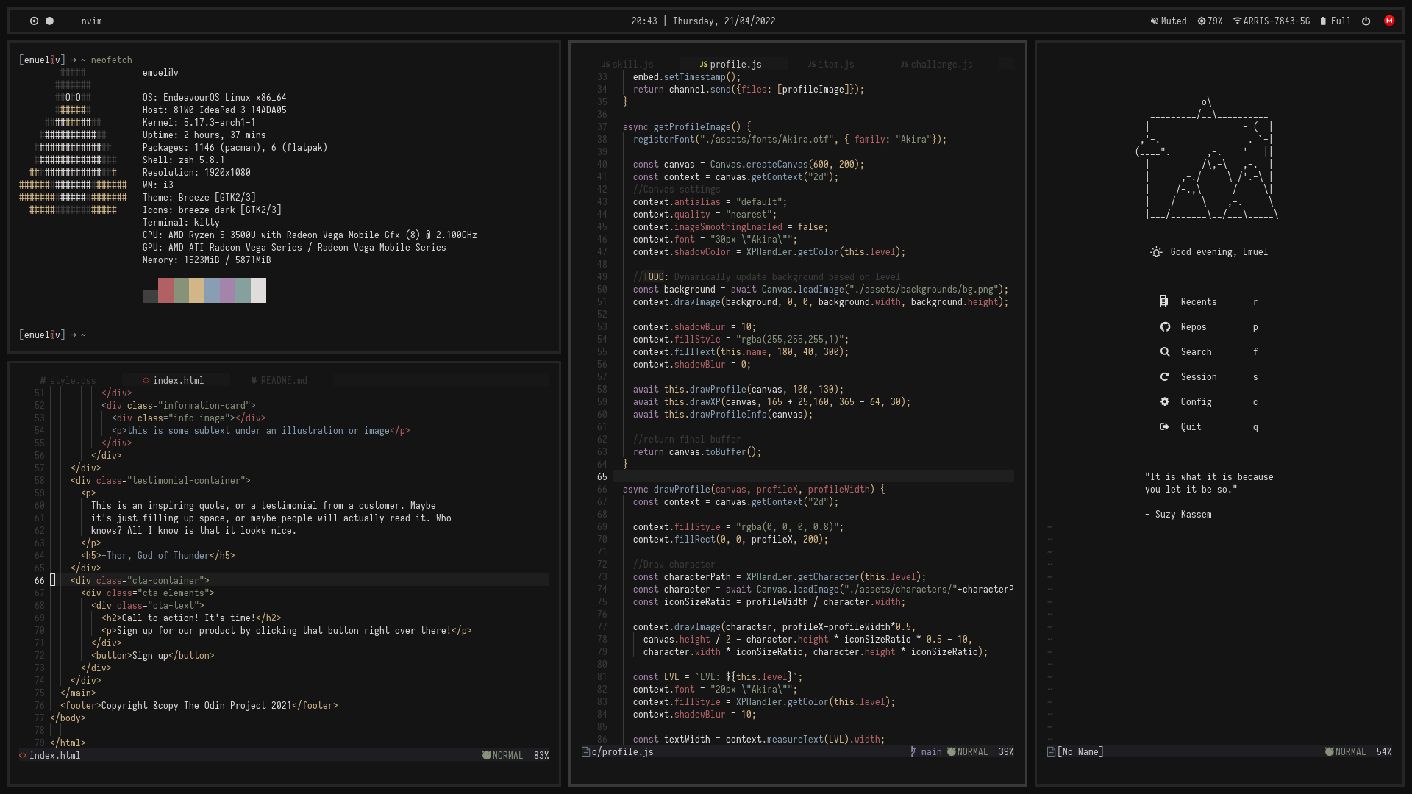Switch to the second workspace dot

point(50,21)
